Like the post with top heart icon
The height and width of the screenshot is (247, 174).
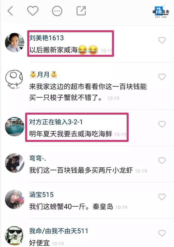click(x=33, y=11)
